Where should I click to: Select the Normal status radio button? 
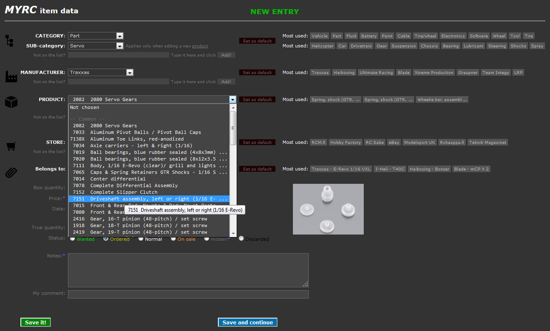[141, 239]
